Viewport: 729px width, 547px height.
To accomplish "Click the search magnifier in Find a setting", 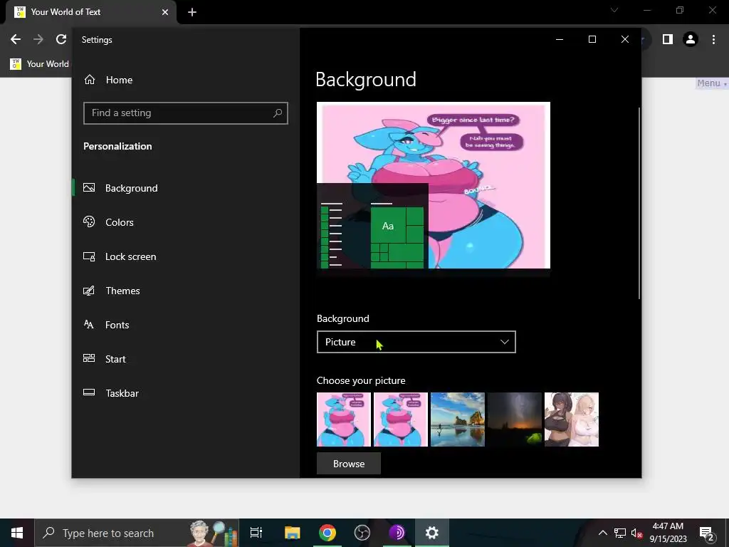I will 278,113.
